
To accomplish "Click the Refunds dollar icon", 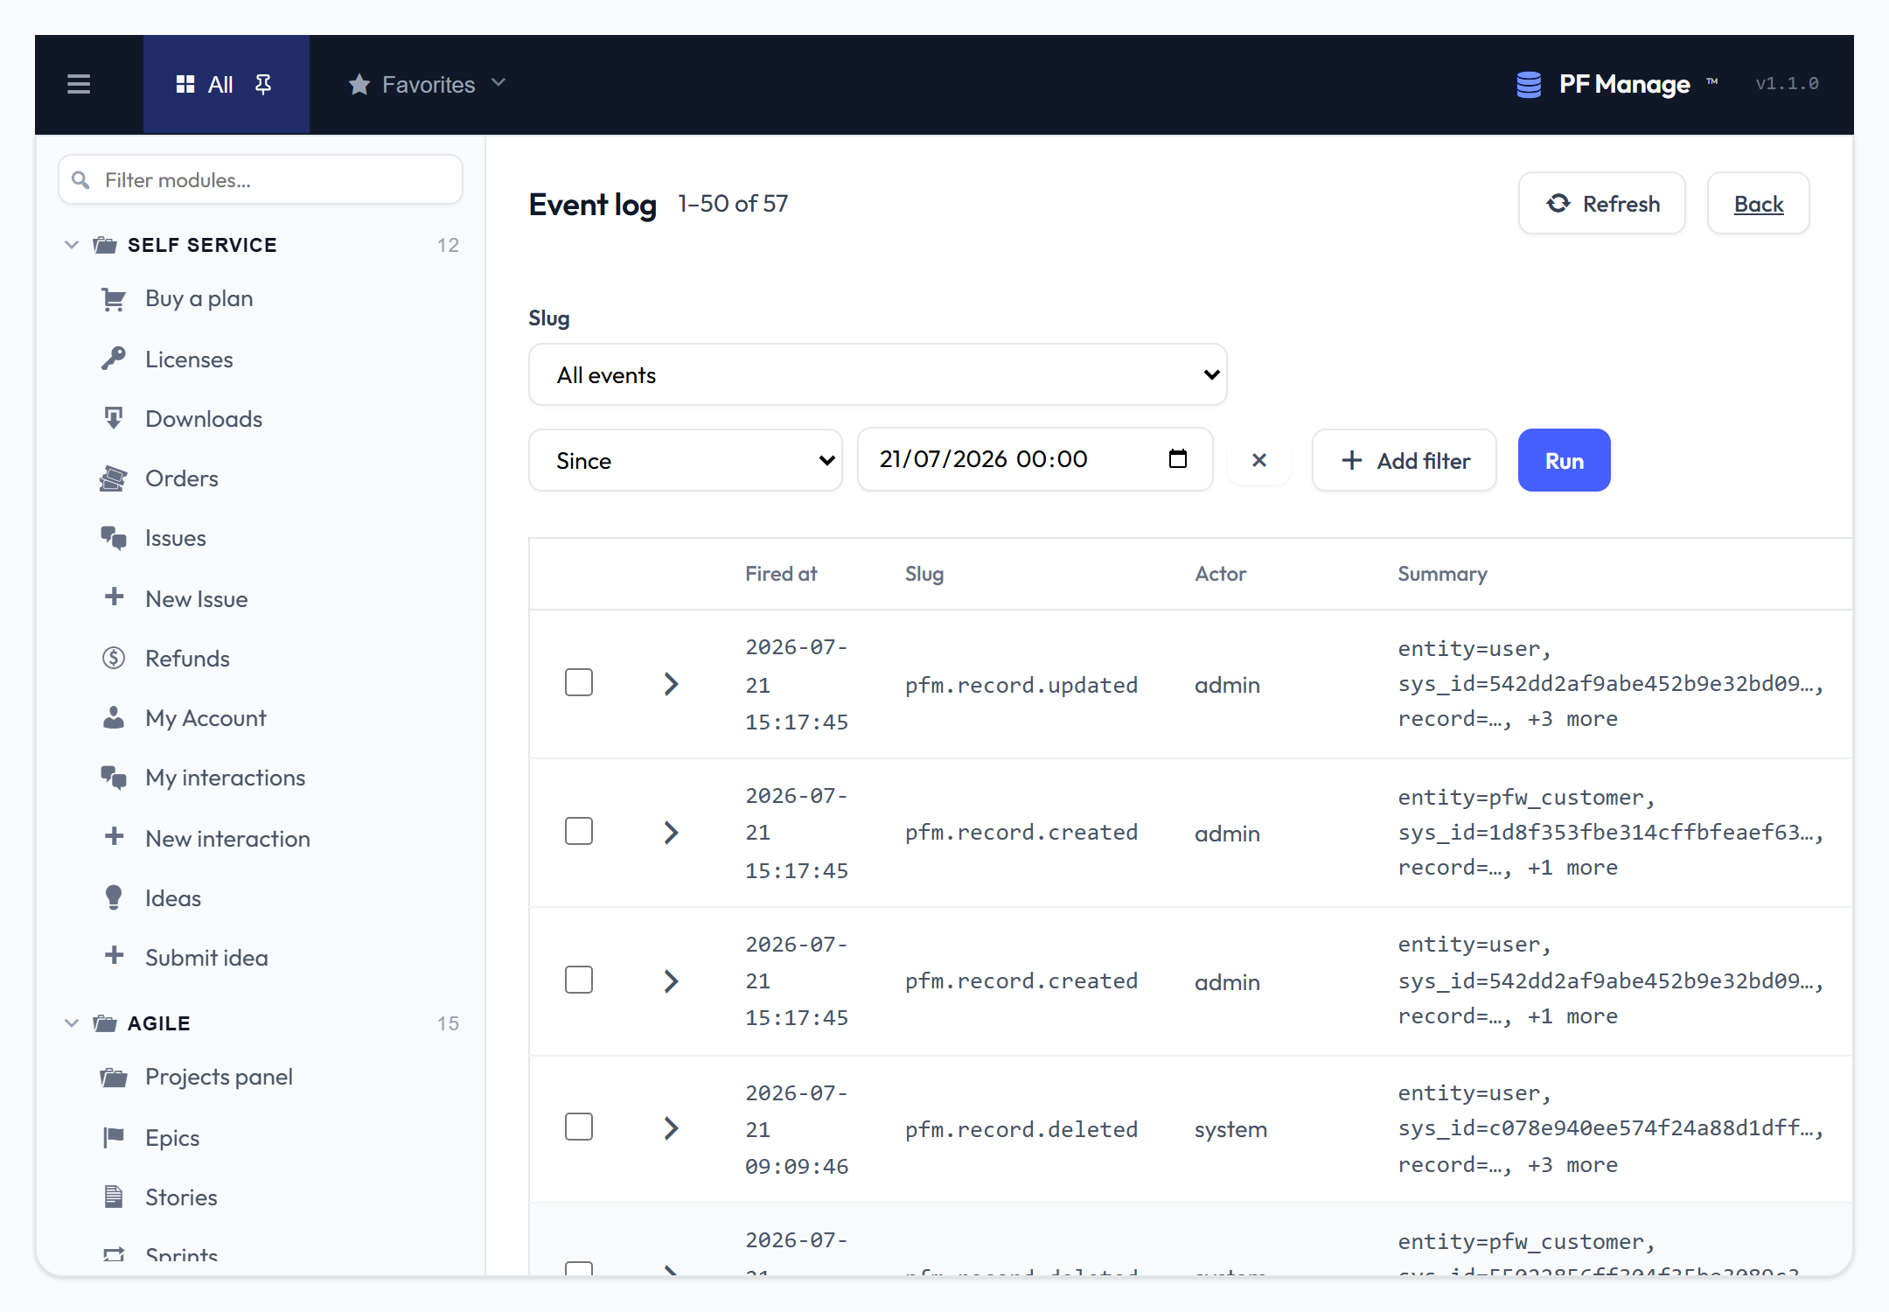I will click(114, 658).
